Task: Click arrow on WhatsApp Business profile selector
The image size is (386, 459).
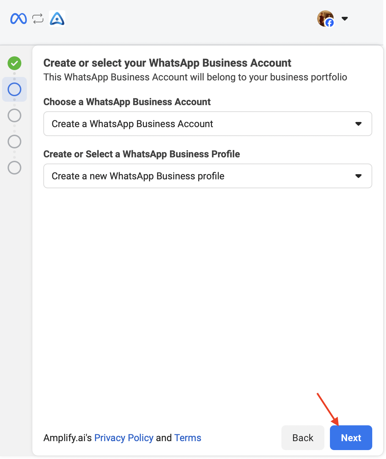Action: (x=358, y=176)
